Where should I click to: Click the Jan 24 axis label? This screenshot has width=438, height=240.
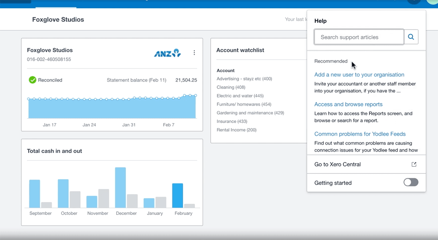[89, 125]
